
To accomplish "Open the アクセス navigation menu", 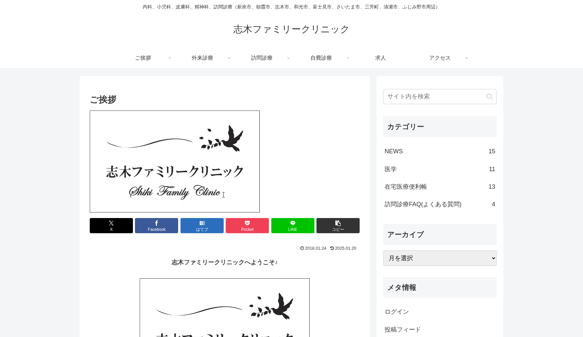I will coord(440,58).
